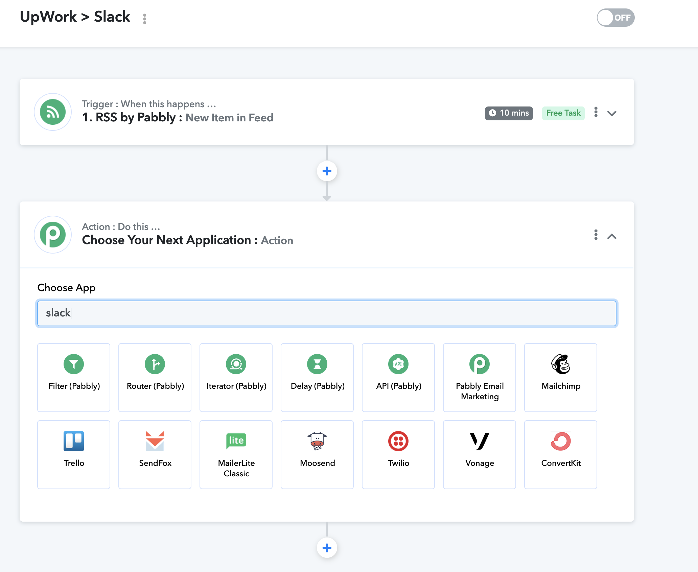Image resolution: width=698 pixels, height=572 pixels.
Task: Select the Pabbly Email Marketing app
Action: coord(480,378)
